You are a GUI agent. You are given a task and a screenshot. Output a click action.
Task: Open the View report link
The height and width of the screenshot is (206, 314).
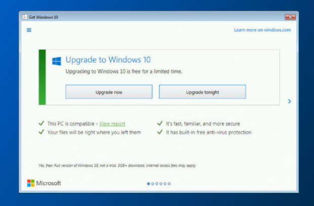[x=112, y=123]
